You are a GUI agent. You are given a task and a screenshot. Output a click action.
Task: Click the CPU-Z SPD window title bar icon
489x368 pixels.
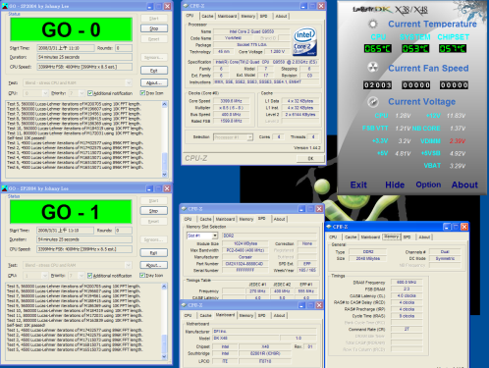tap(184, 208)
